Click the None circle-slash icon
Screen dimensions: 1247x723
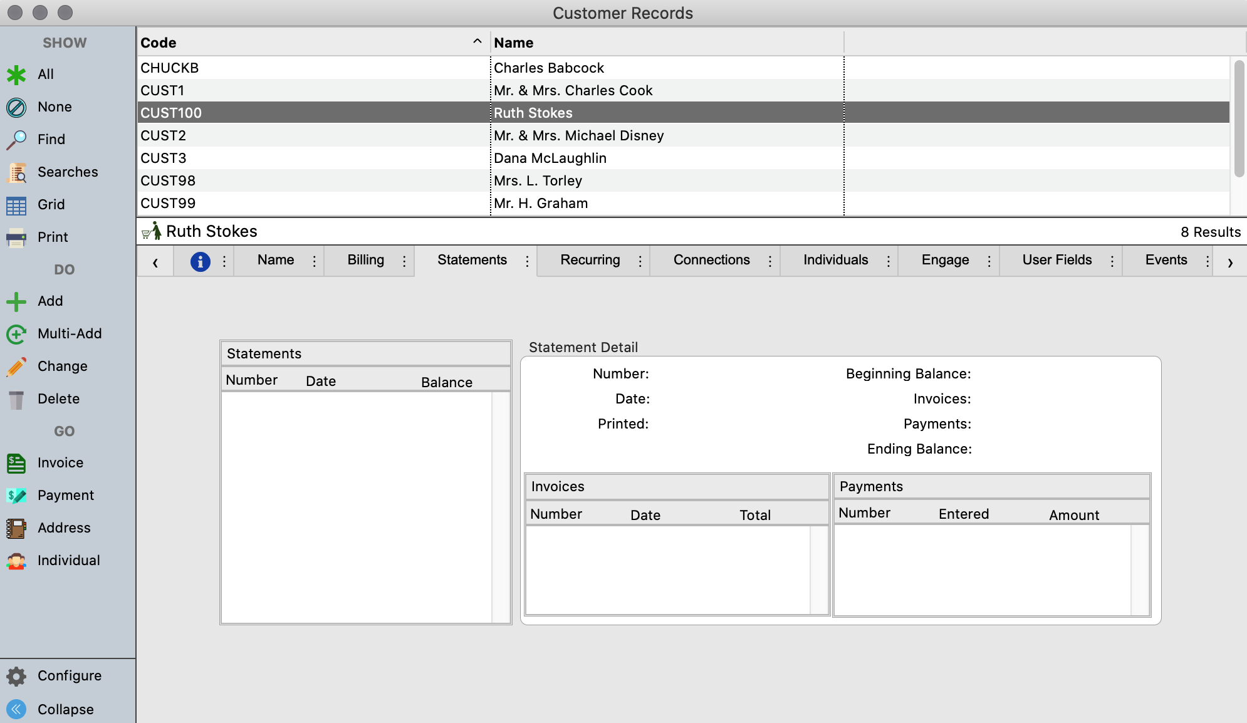(x=16, y=107)
